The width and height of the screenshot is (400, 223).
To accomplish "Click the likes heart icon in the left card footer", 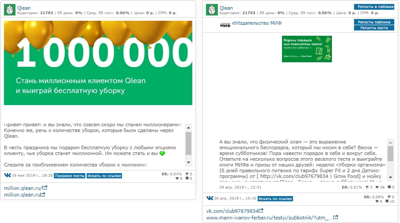I will (177, 178).
